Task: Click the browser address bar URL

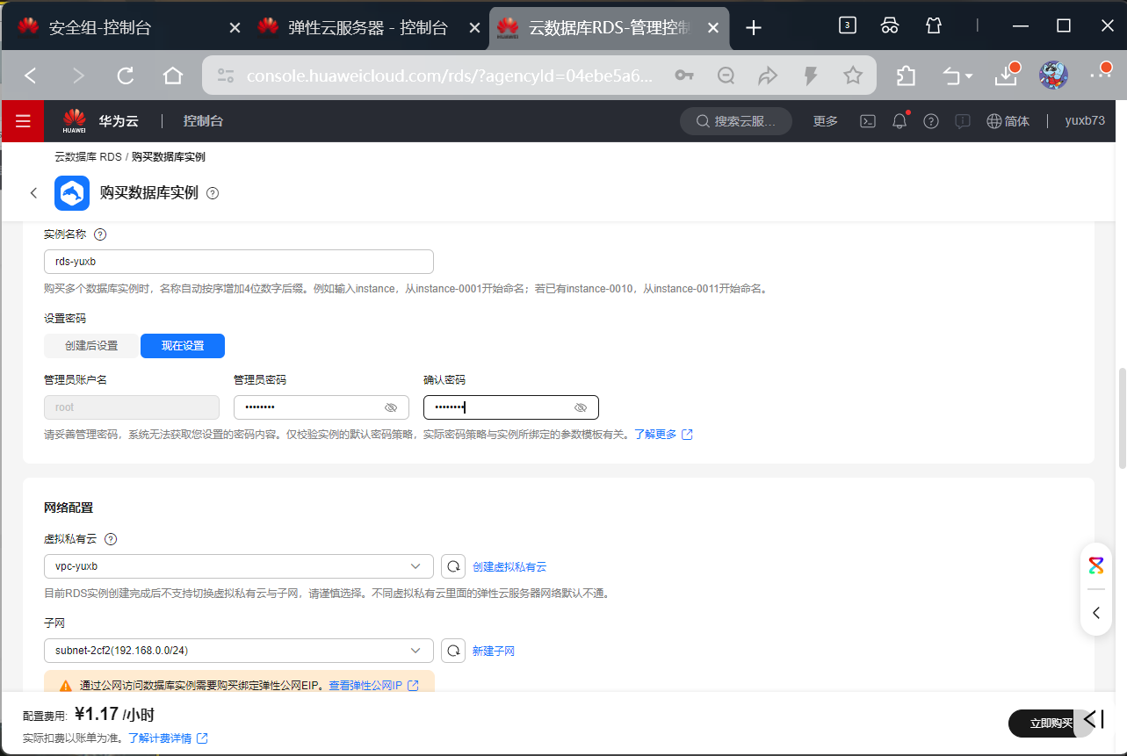Action: pos(450,76)
